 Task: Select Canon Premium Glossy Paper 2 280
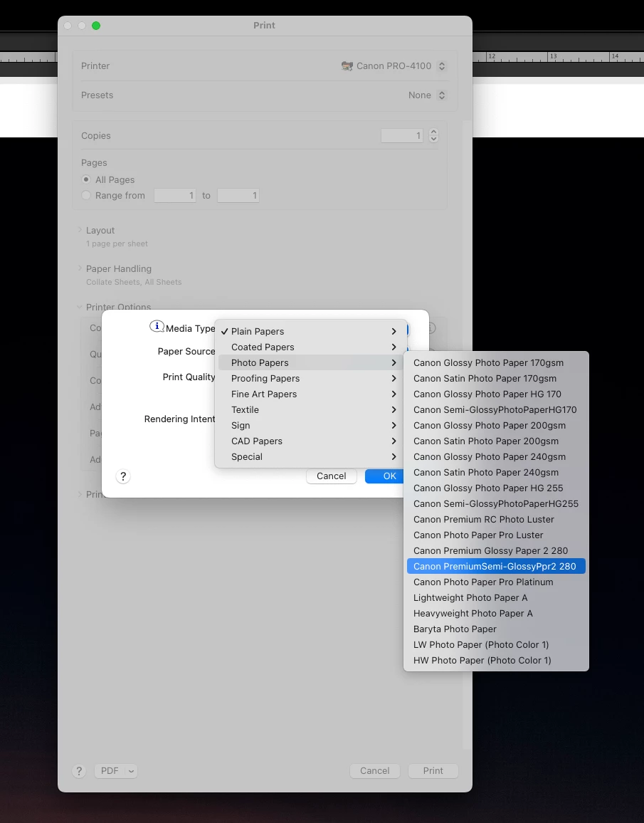[496, 551]
